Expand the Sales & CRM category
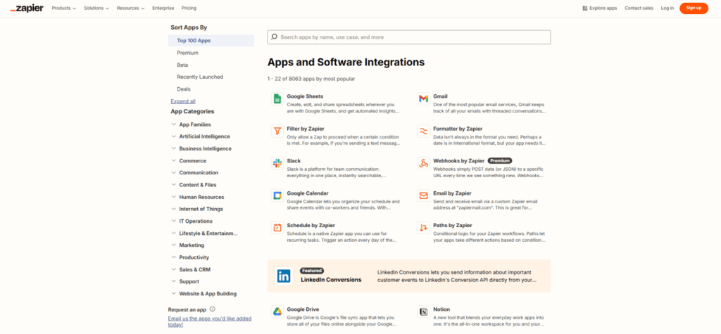Image resolution: width=721 pixels, height=334 pixels. tap(174, 269)
